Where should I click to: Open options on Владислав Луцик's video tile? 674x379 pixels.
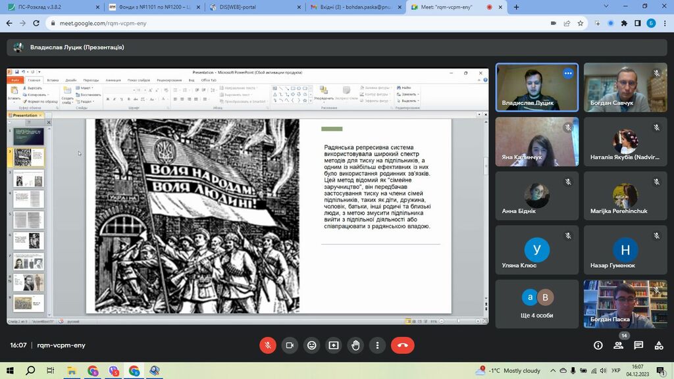pos(568,73)
